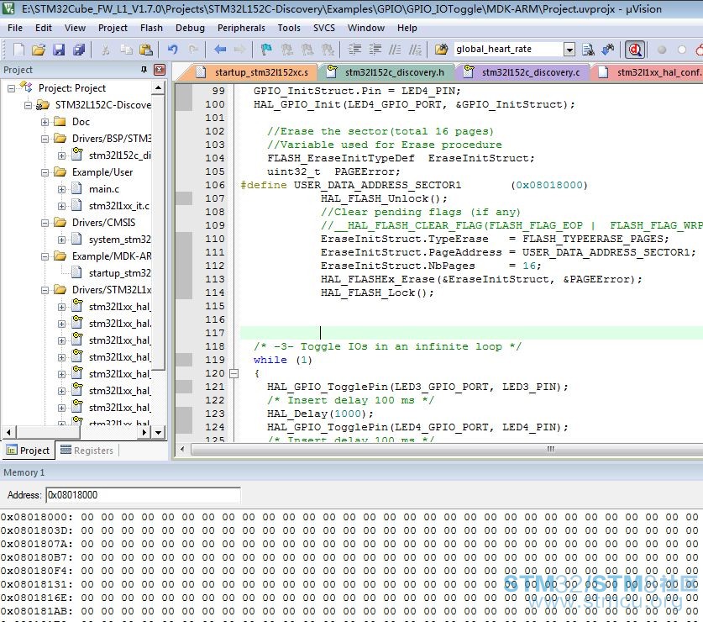Switch to stm32l152c_discovery.c tab
Screen dimensions: 703x622
pos(522,72)
